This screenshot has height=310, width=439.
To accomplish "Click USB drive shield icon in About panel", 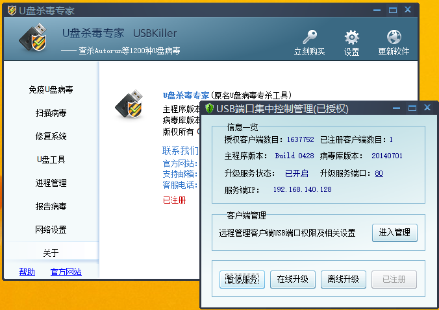I will (130, 104).
